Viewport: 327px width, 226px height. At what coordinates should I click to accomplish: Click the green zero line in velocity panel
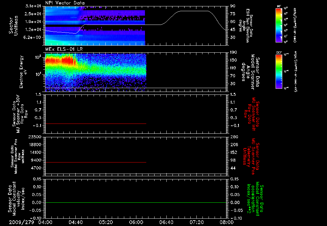tap(136, 202)
